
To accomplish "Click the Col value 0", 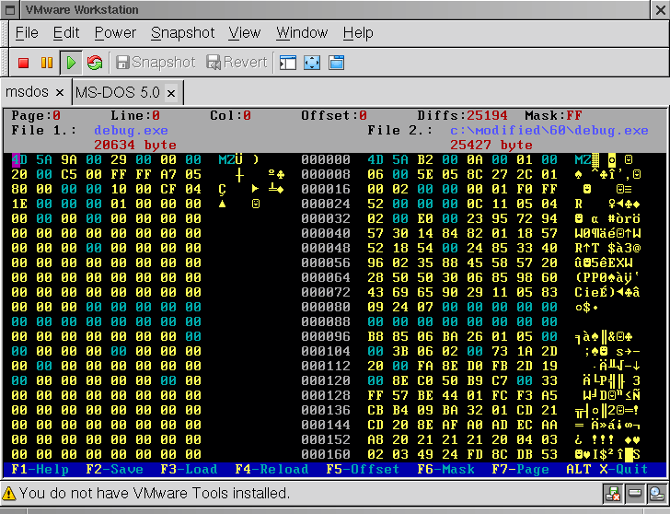I will (247, 115).
